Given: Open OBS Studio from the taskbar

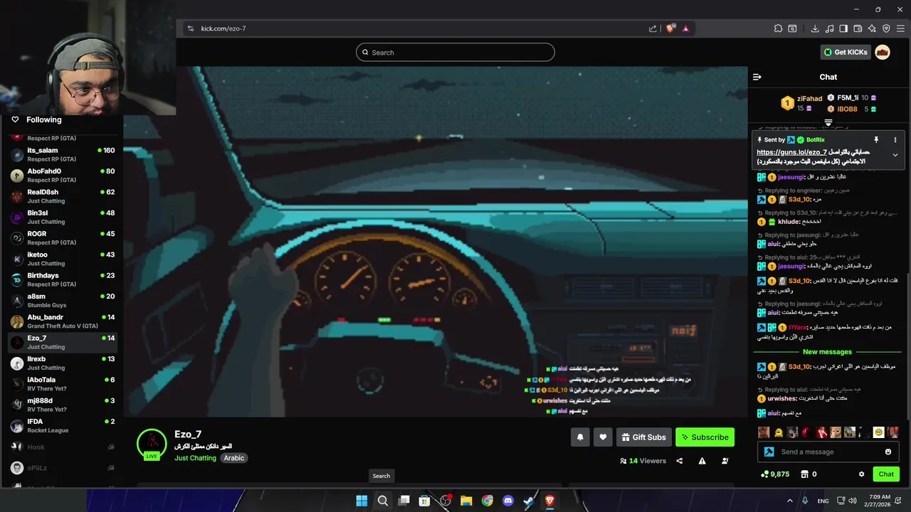Looking at the screenshot, I should pos(446,501).
